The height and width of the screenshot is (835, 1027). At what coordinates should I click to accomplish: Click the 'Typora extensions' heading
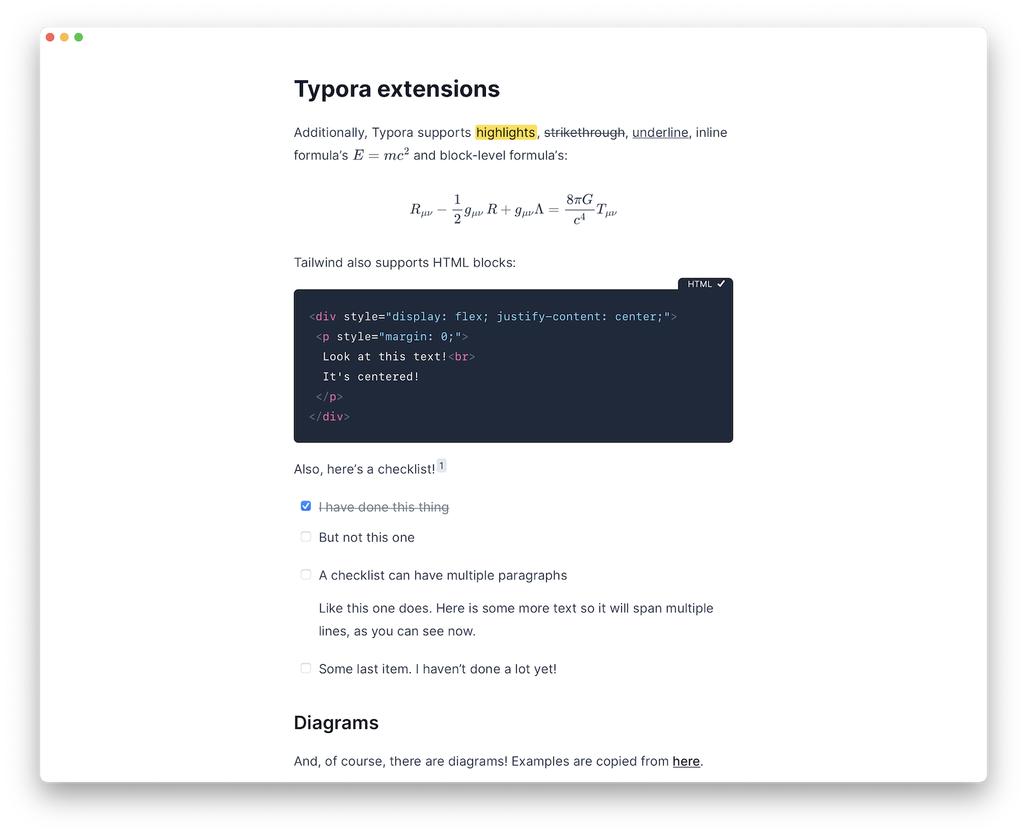(x=397, y=89)
